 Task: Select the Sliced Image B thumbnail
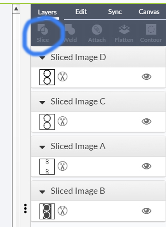[47, 211]
